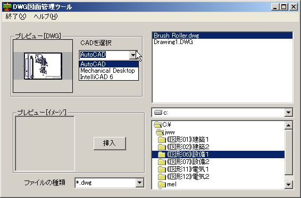Click the C:¥ open folder icon

[158, 125]
